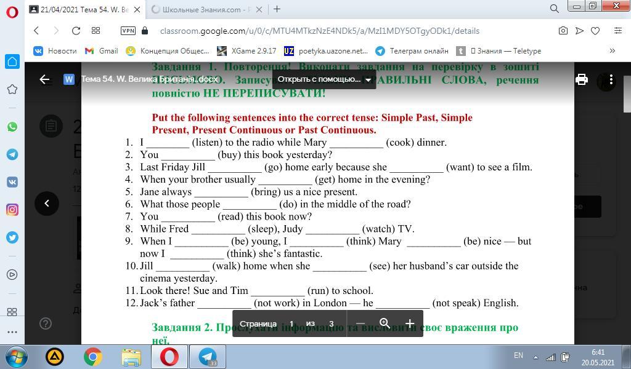The image size is (631, 369).
Task: Reset zoom with the magnifier icon
Action: (385, 323)
